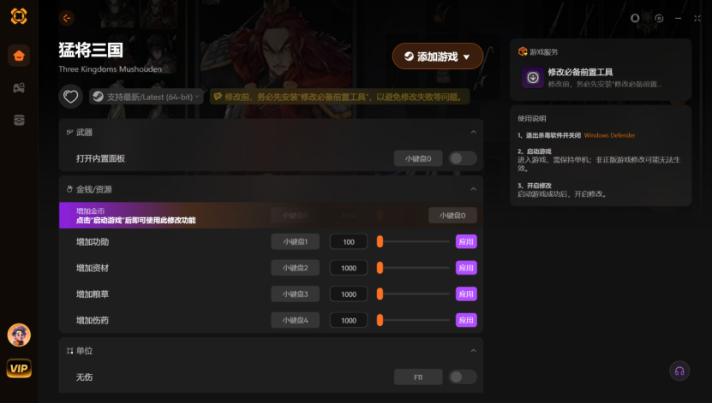Click the orange back arrow icon

(67, 18)
